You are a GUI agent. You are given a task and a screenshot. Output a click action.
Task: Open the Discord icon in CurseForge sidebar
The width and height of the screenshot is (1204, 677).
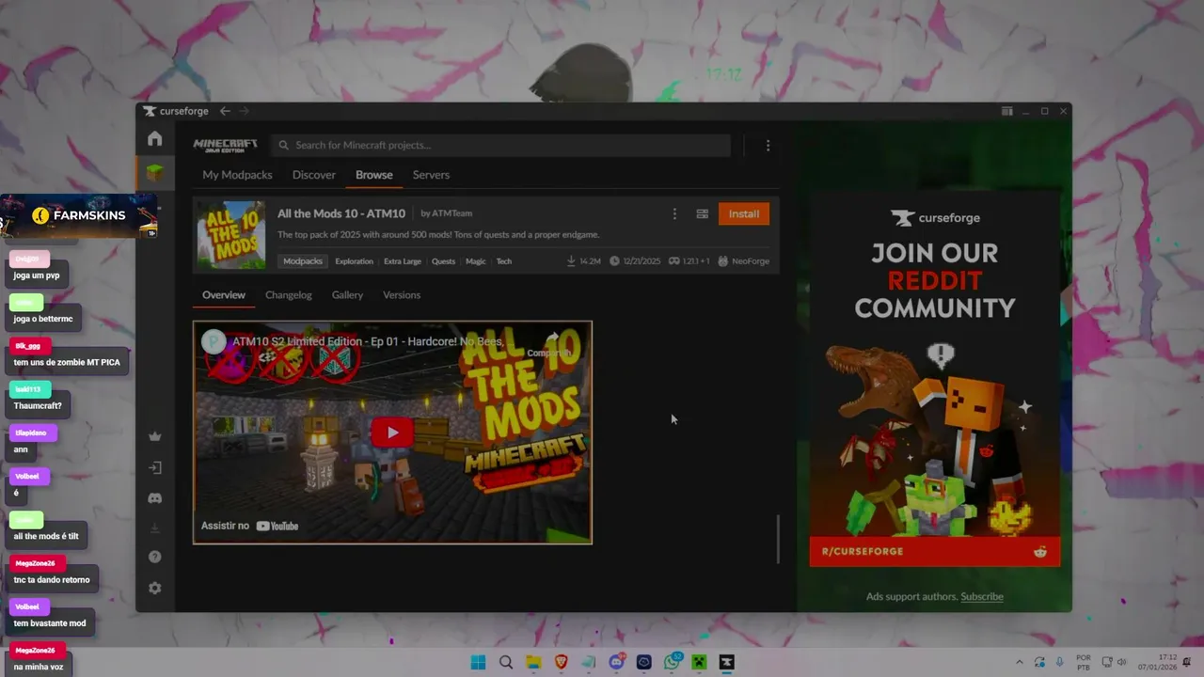click(155, 498)
